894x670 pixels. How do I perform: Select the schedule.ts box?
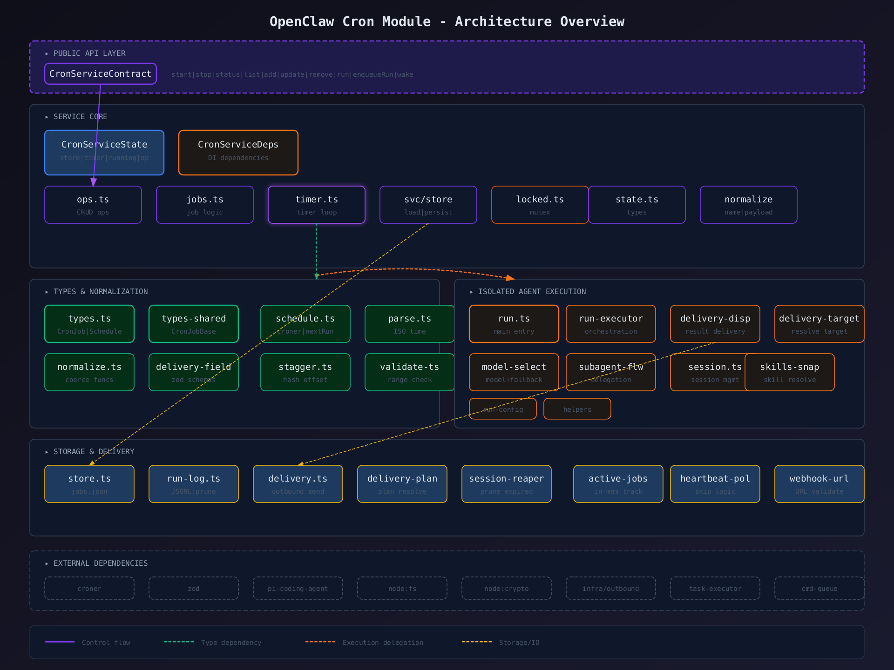(x=305, y=324)
